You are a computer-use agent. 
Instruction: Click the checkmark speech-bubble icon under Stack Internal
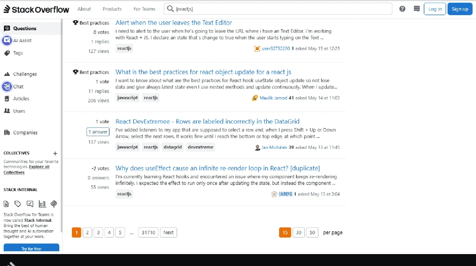(30, 204)
